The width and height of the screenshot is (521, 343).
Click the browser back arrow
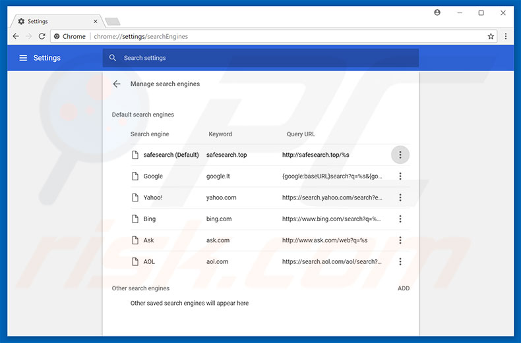[x=16, y=36]
